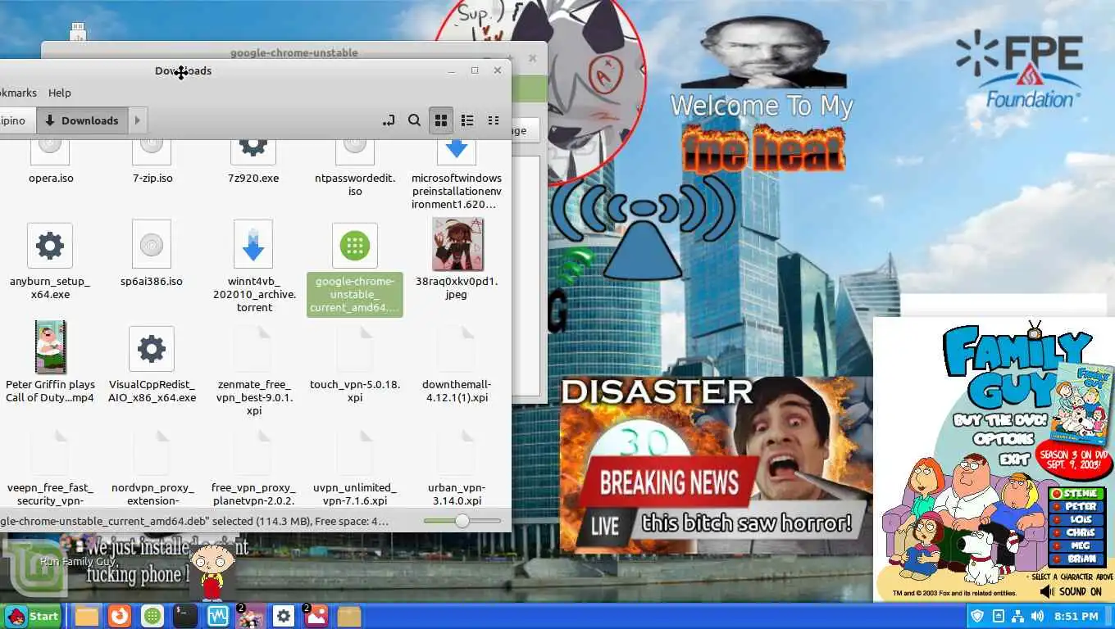
Task: Select opera.iso file
Action: [51, 161]
